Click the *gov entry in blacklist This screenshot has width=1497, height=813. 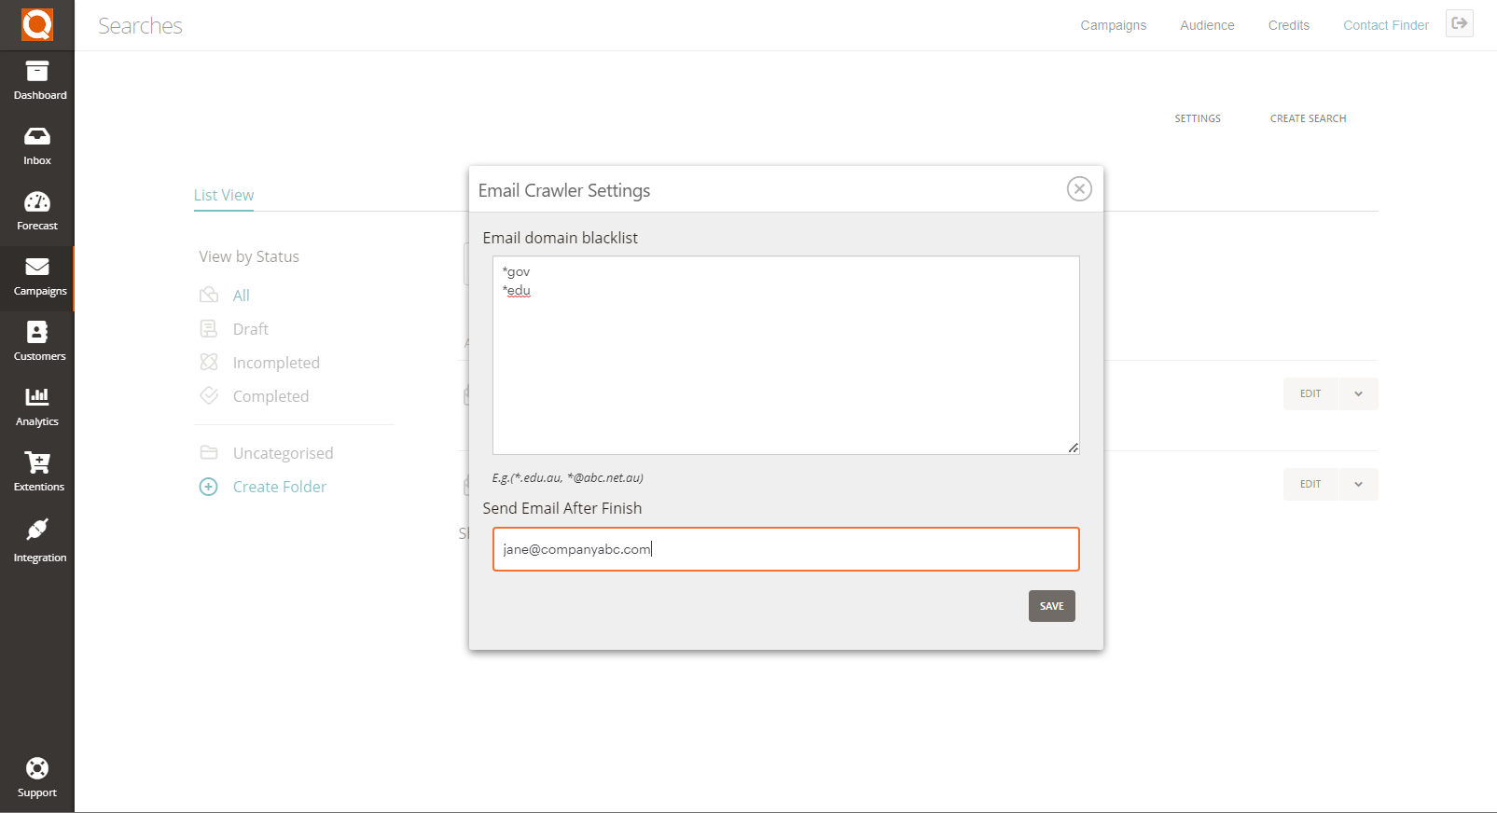pos(516,271)
